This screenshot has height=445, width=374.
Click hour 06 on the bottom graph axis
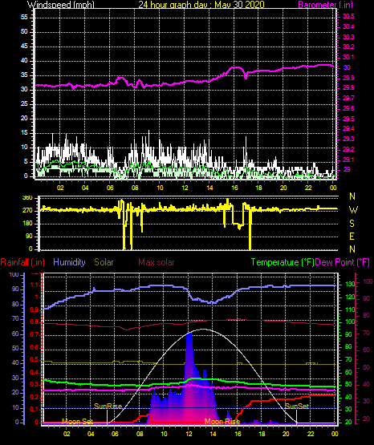pos(115,434)
